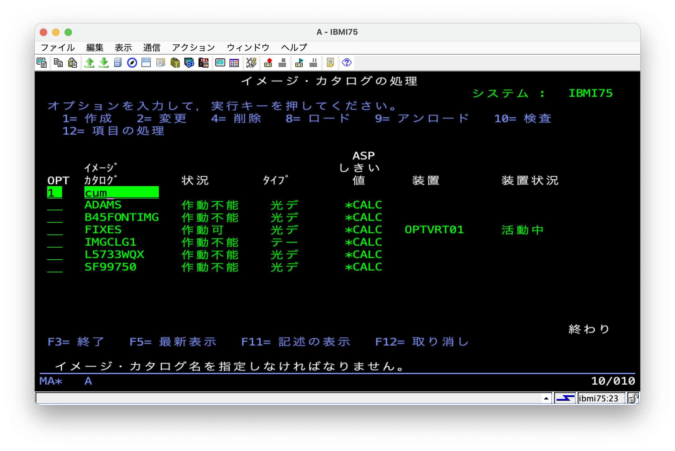This screenshot has width=675, height=451.
Task: Click the blue question mark help icon
Action: 346,63
